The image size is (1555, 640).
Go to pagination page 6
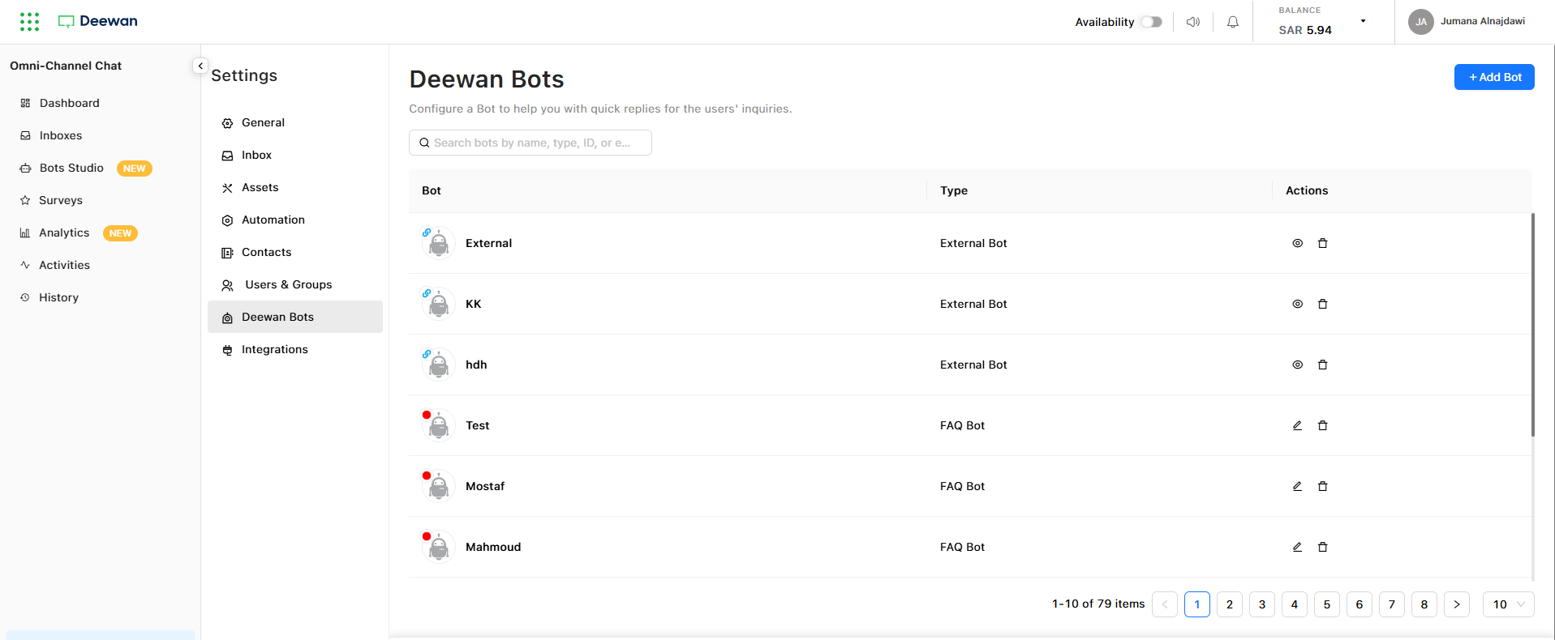(1360, 604)
